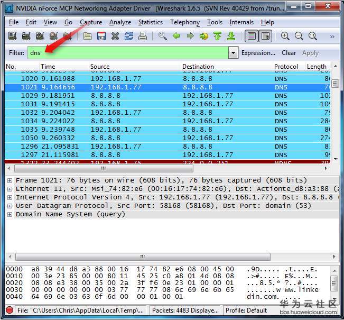Restart the running capture icon
344x320 pixels.
67,36
